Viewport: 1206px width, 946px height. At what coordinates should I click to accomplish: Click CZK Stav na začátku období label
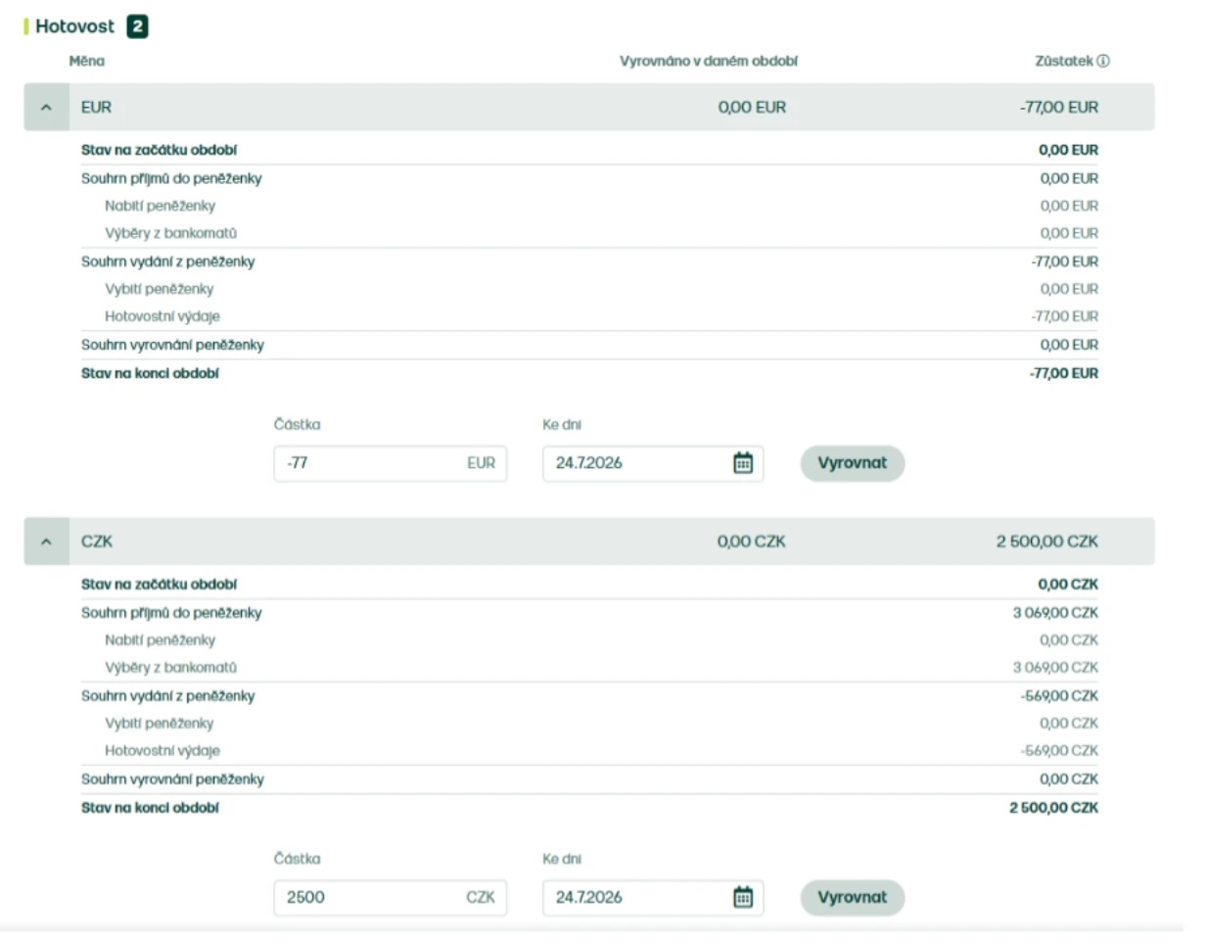point(160,585)
